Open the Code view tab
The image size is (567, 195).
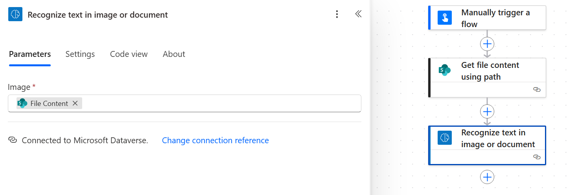coord(129,54)
